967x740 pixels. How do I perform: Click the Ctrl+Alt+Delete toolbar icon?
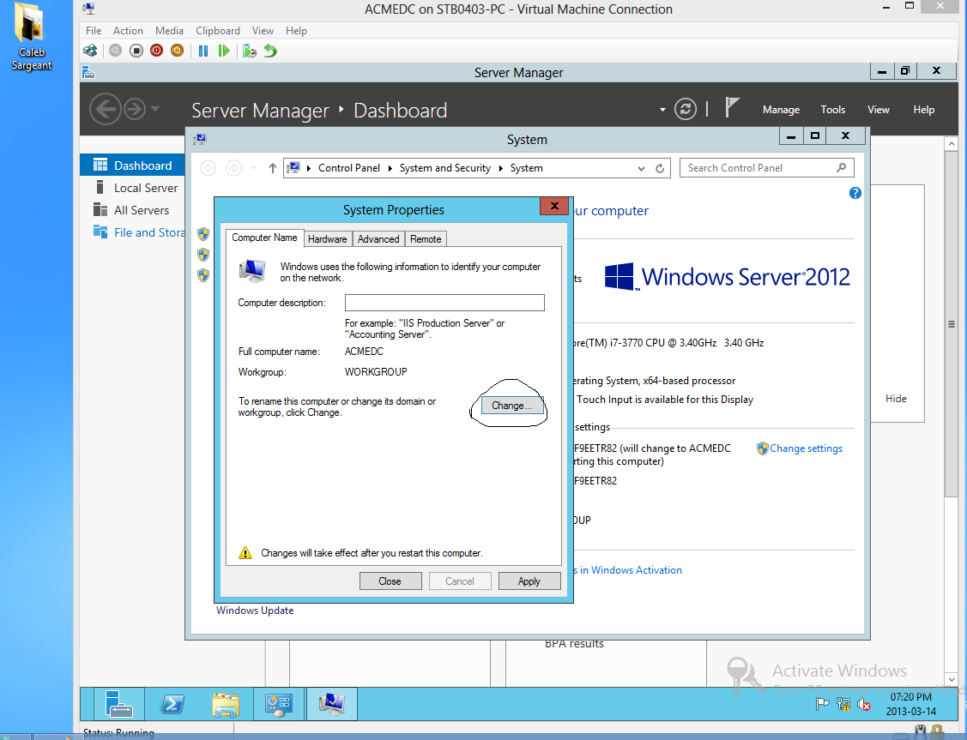pos(91,51)
